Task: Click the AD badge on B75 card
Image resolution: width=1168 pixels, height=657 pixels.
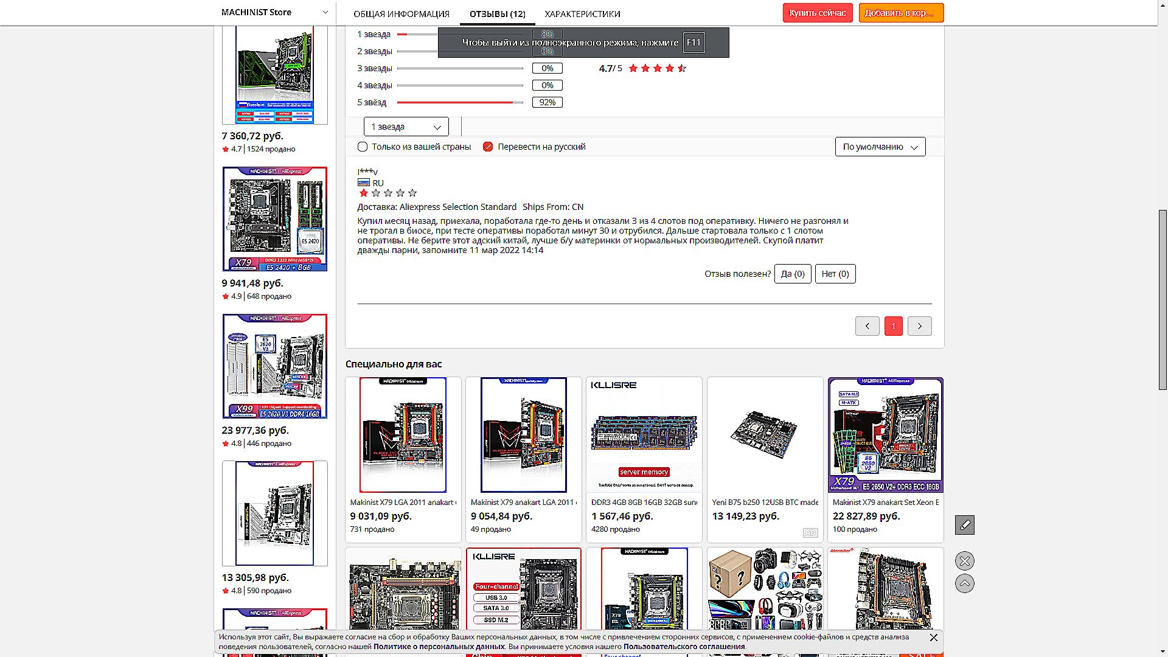Action: coord(810,533)
